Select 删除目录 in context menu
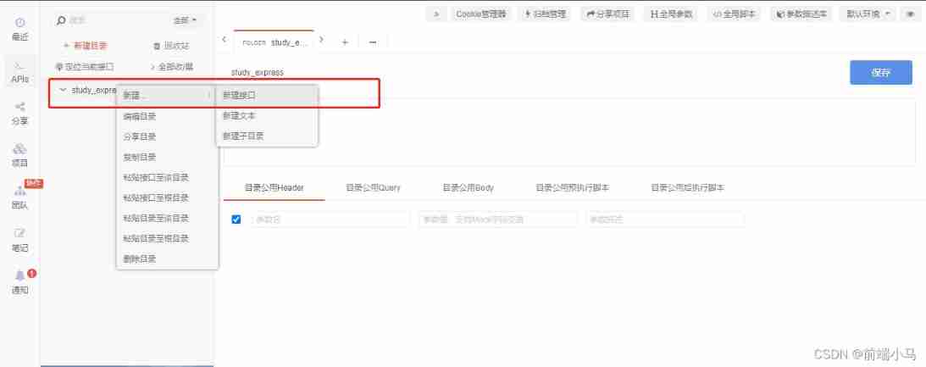 point(167,259)
